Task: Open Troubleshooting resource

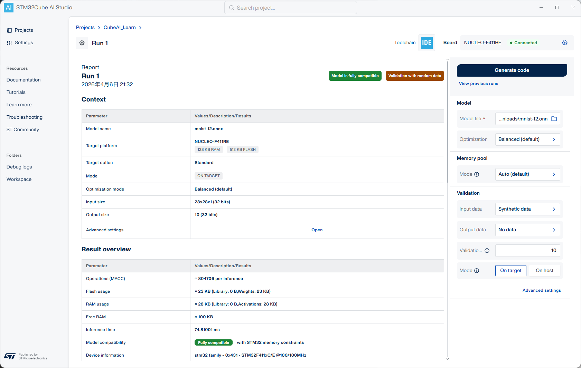Action: point(25,117)
